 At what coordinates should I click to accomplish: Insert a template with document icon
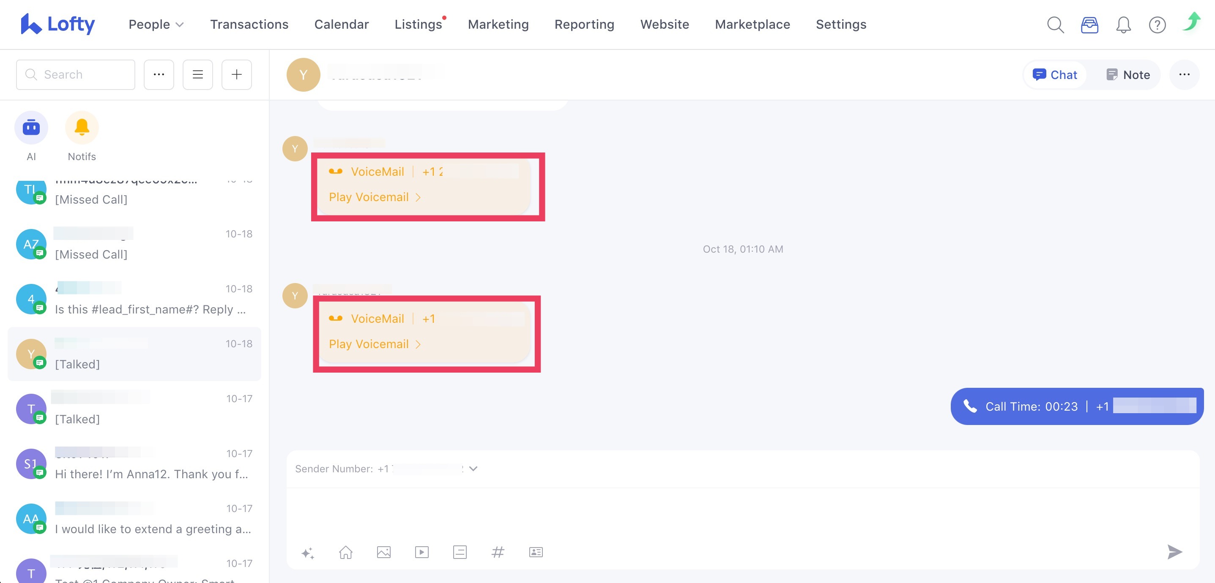click(x=460, y=552)
